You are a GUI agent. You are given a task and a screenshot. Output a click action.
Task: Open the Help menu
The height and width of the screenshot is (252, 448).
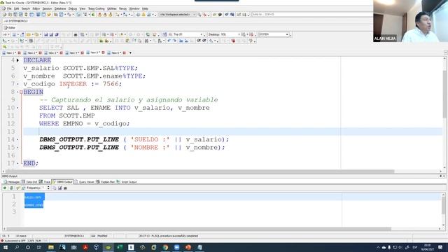(145, 8)
